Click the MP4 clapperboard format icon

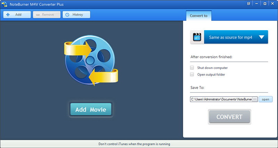tap(197, 37)
